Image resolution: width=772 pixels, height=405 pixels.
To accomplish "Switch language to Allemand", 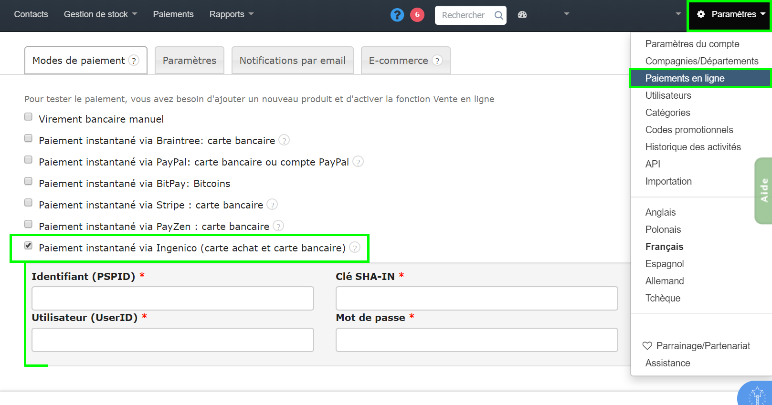I will tap(665, 281).
